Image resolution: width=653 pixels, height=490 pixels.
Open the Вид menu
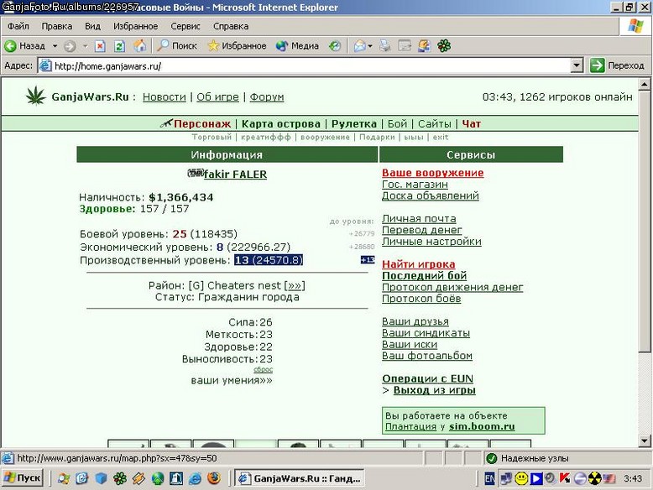[x=92, y=26]
